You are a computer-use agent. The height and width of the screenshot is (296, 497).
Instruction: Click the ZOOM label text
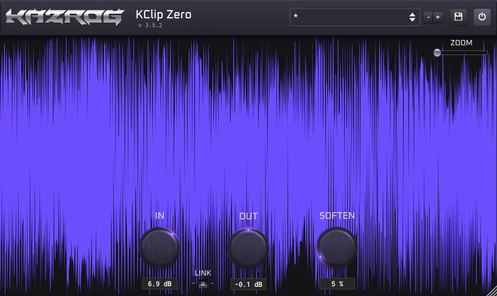[x=461, y=43]
